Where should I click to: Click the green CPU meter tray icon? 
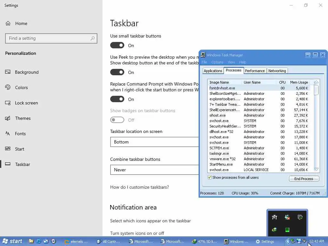[287, 230]
